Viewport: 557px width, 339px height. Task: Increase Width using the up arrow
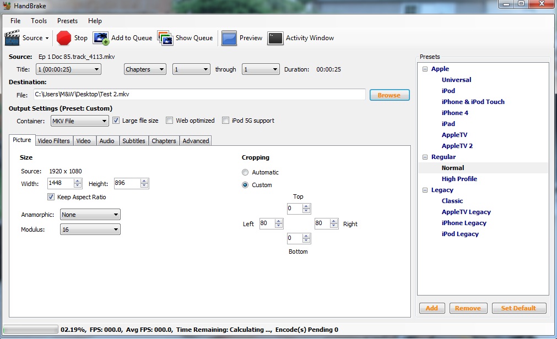pos(78,181)
